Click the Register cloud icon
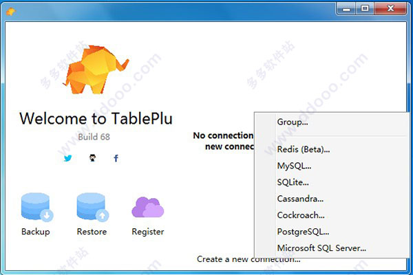 pyautogui.click(x=148, y=207)
